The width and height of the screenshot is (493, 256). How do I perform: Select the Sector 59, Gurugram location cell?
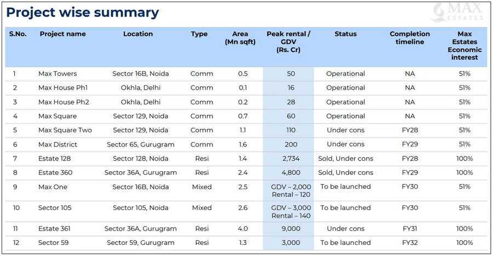pos(140,243)
